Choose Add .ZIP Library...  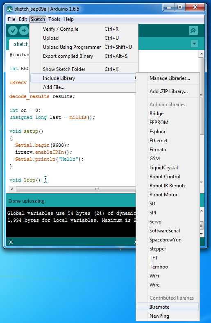pyautogui.click(x=168, y=91)
